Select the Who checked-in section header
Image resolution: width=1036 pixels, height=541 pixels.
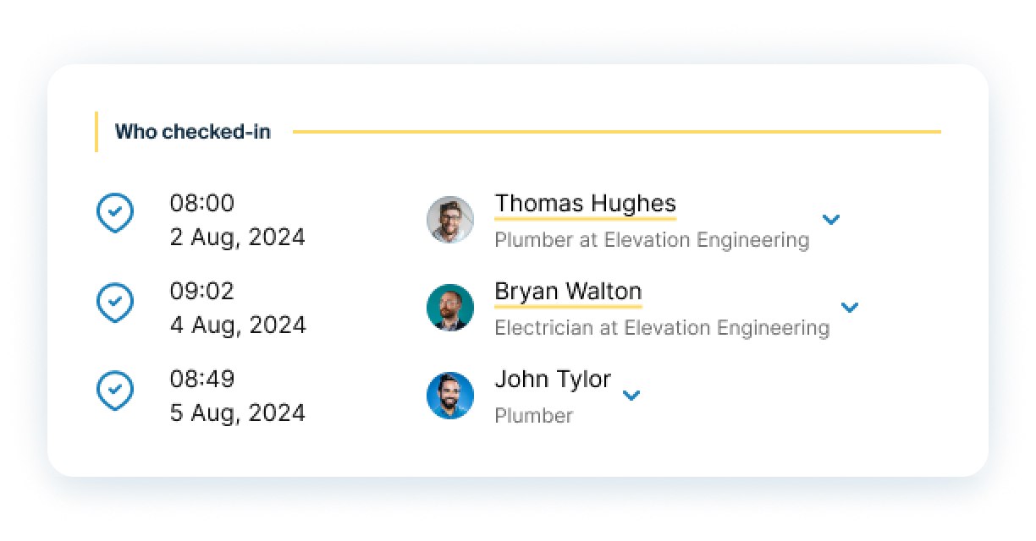tap(193, 132)
